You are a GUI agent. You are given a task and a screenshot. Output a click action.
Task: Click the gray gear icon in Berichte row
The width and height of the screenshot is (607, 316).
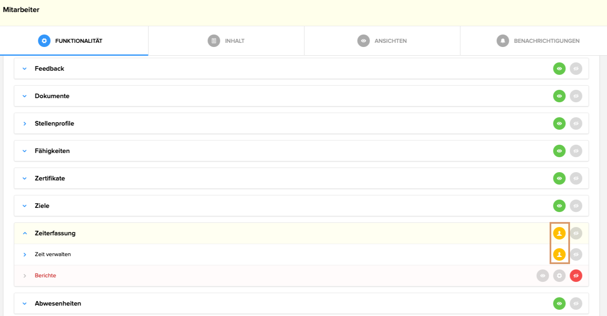[x=559, y=276]
